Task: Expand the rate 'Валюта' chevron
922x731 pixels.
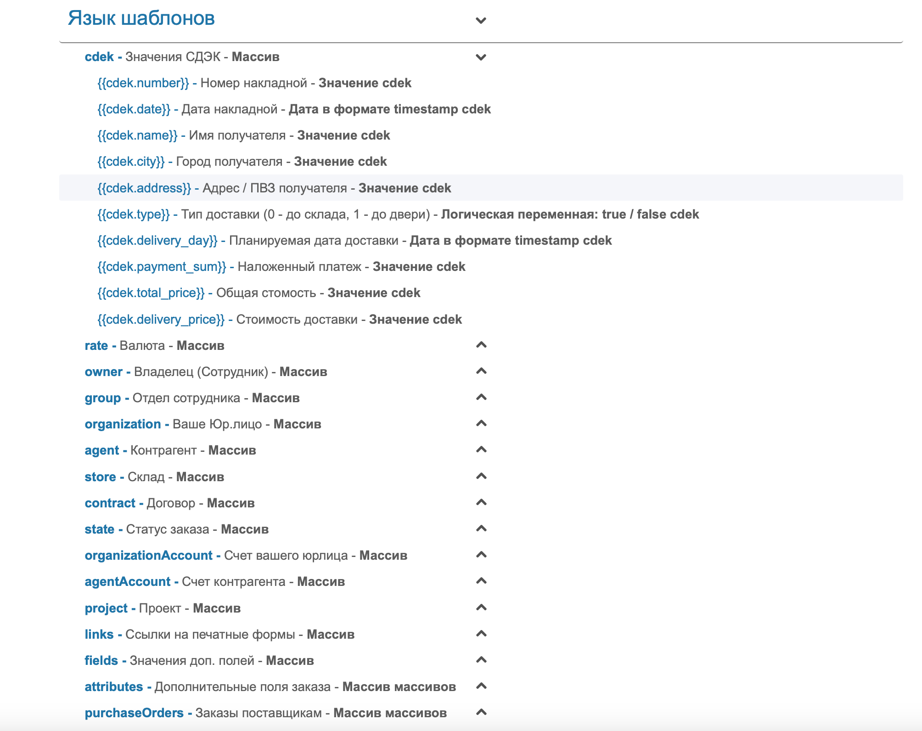Action: tap(481, 345)
